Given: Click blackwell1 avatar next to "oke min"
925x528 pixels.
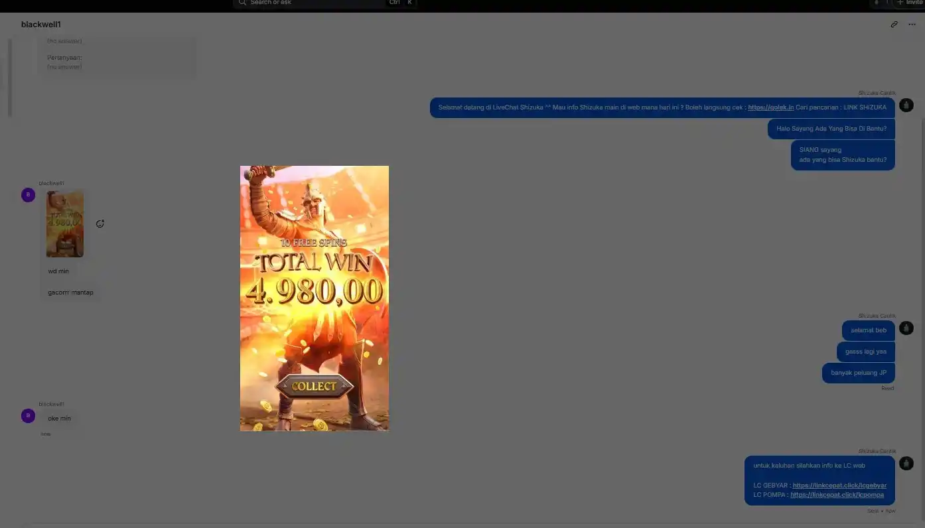Looking at the screenshot, I should coord(28,416).
